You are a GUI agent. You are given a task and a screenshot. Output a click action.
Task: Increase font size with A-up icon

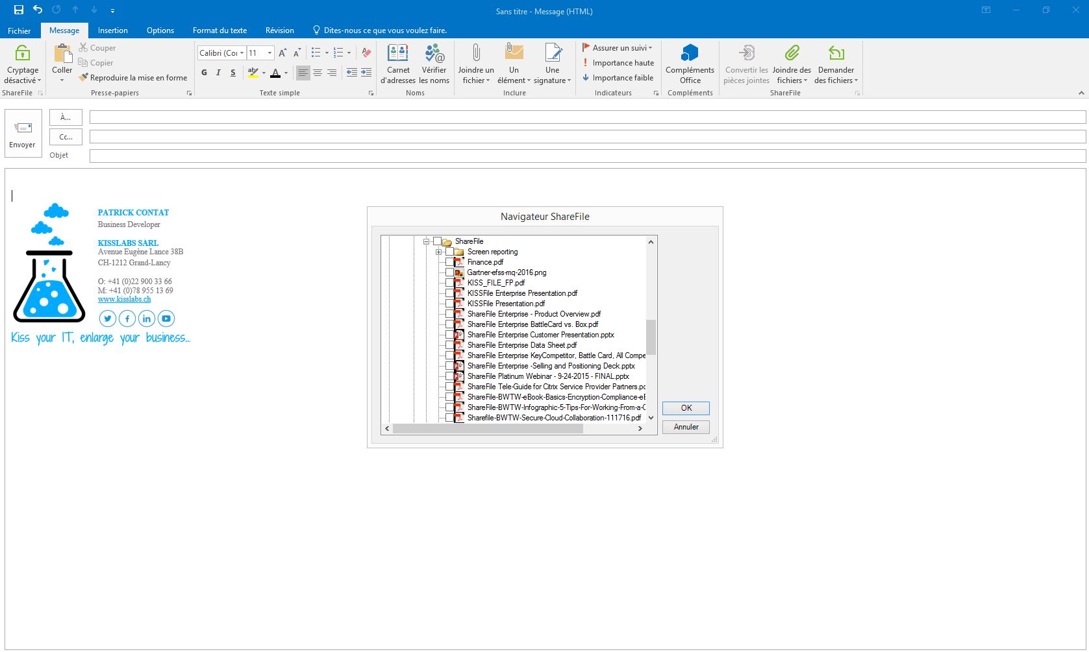tap(282, 53)
